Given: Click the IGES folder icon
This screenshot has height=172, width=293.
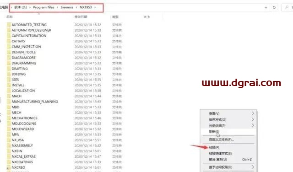Looking at the screenshot, I should click(9, 80).
